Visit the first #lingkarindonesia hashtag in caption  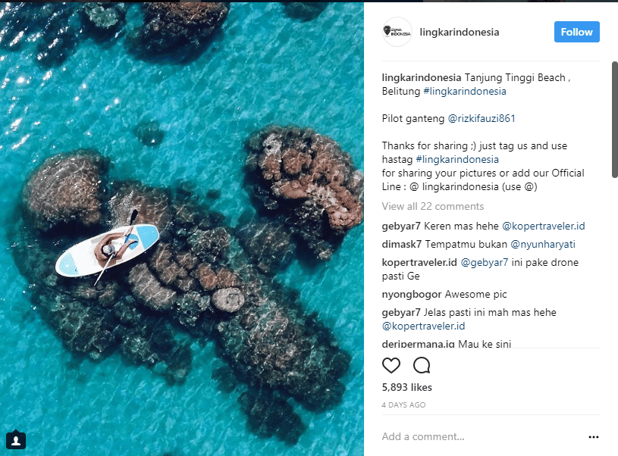coord(465,91)
